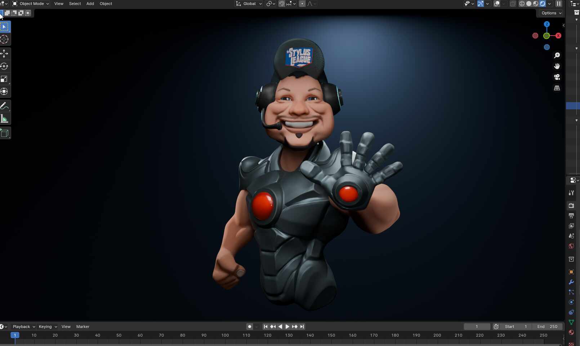Screen dimensions: 580x346
Task: Toggle proportional editing button
Action: pos(302,4)
